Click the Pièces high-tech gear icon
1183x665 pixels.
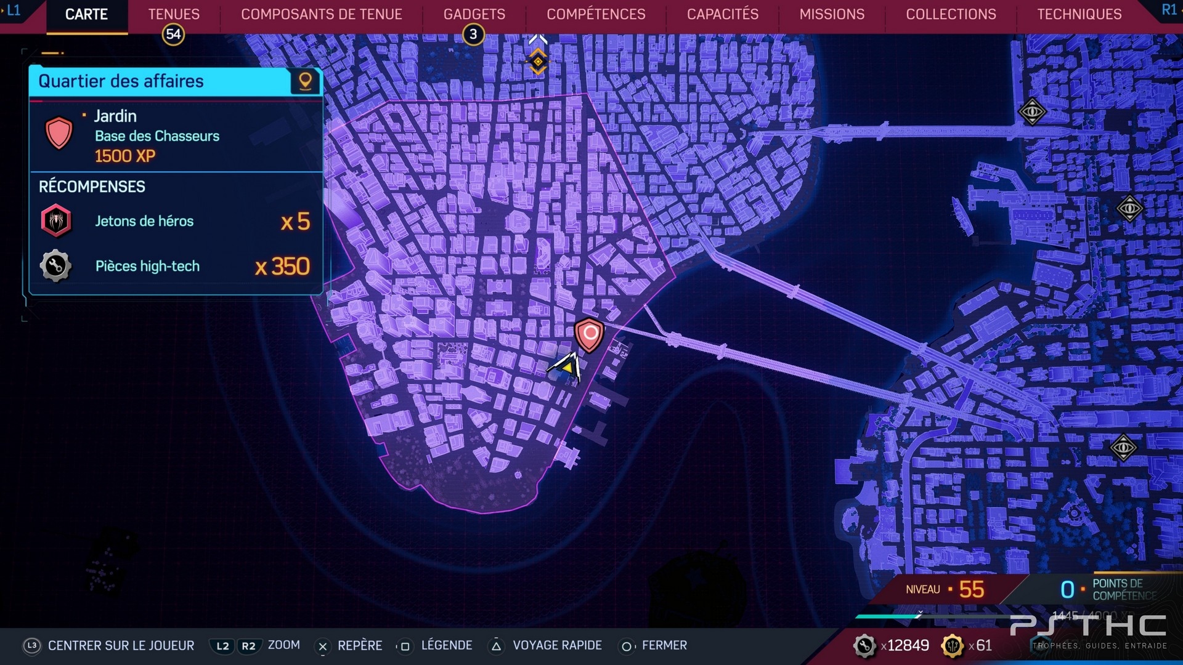pos(55,266)
